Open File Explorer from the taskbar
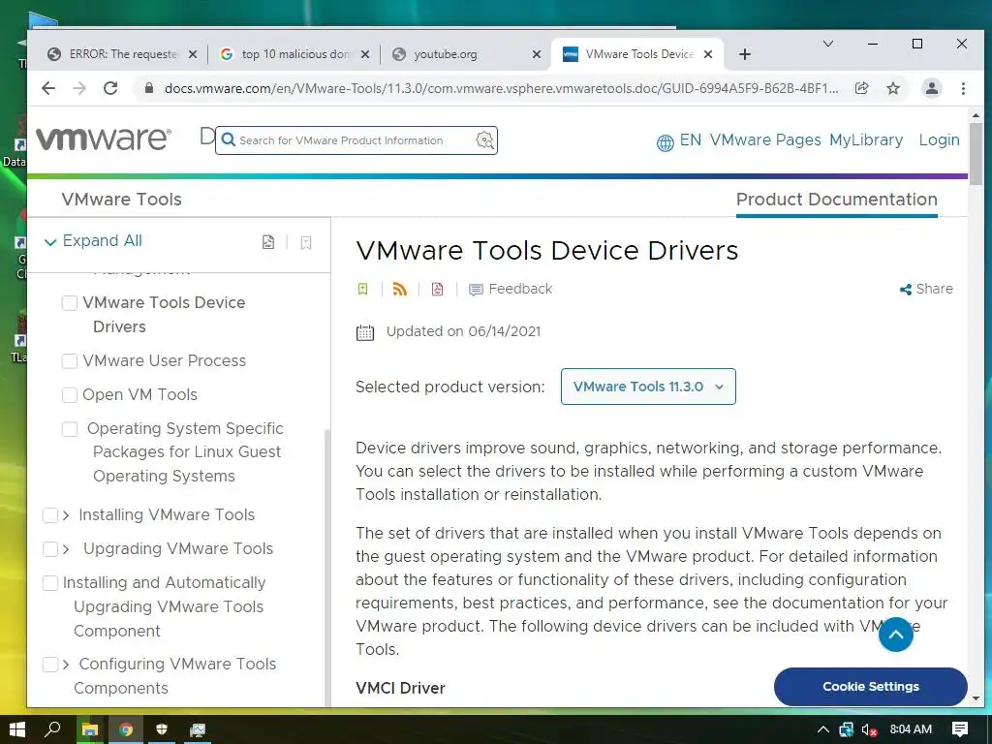Screen dimensions: 992x744 (x=90, y=729)
